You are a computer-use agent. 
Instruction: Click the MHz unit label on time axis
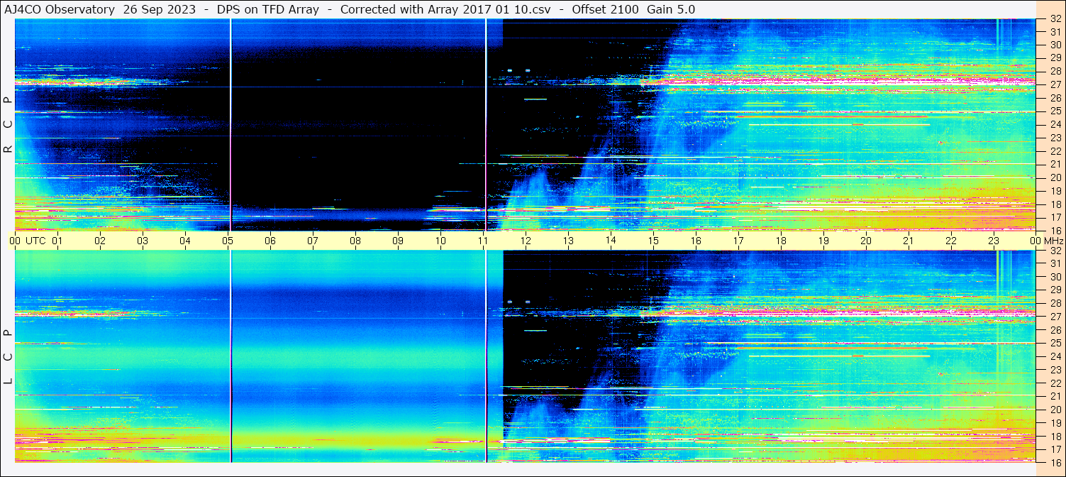1053,241
